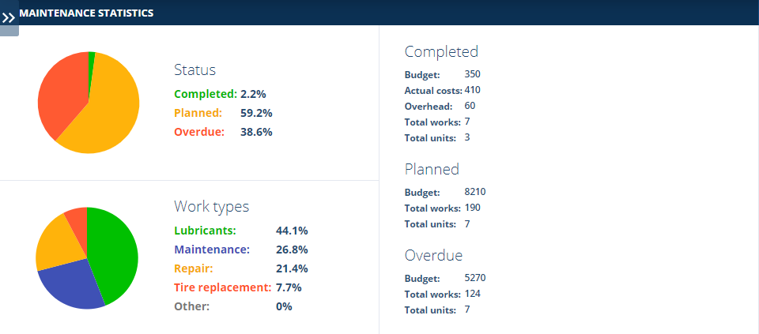Click the green "Completed:" legend label under Status
This screenshot has height=334, width=759.
pos(206,94)
